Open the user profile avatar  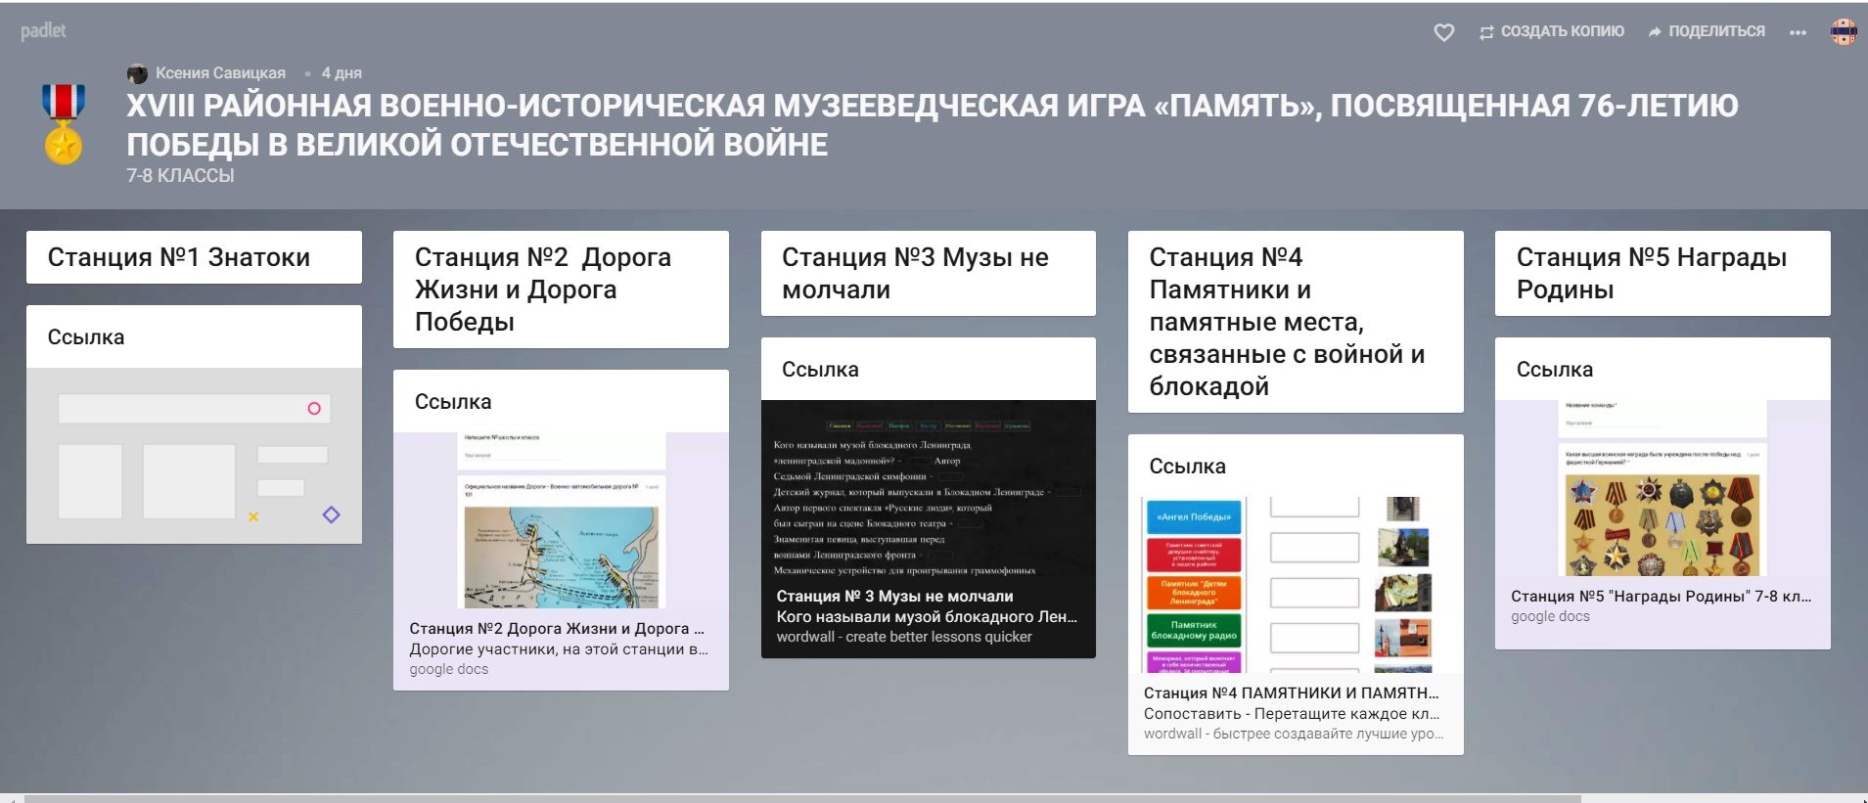(1844, 32)
